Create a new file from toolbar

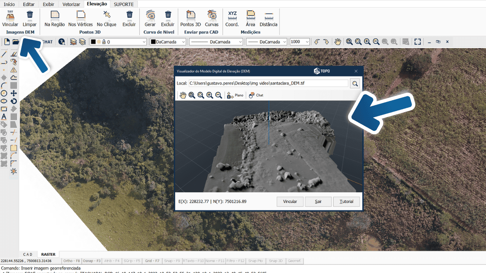point(7,42)
